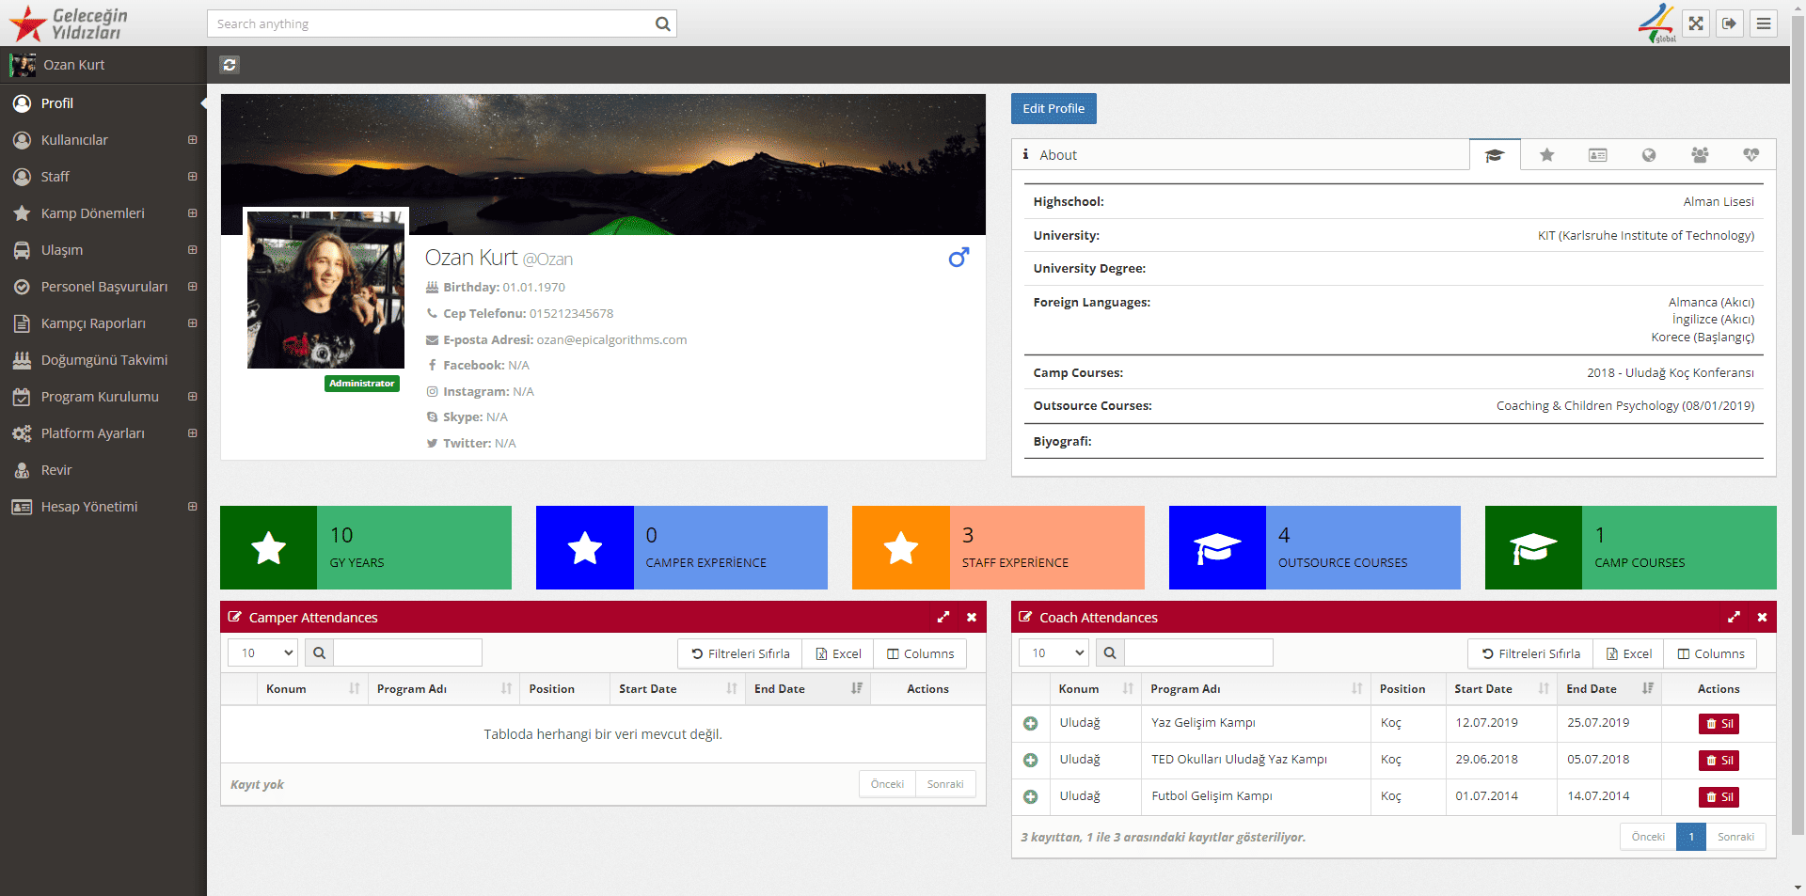
Task: Open the group users tab in About panel
Action: pos(1699,155)
